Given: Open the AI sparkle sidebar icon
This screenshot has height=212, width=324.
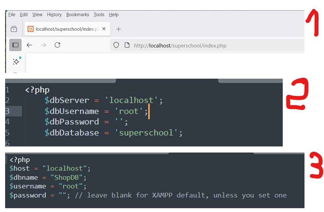Looking at the screenshot, I should point(16,62).
